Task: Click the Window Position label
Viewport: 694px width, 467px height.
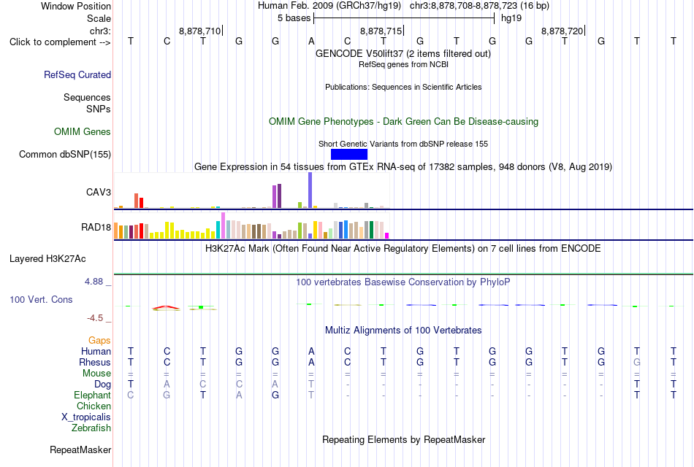Action: coord(76,6)
